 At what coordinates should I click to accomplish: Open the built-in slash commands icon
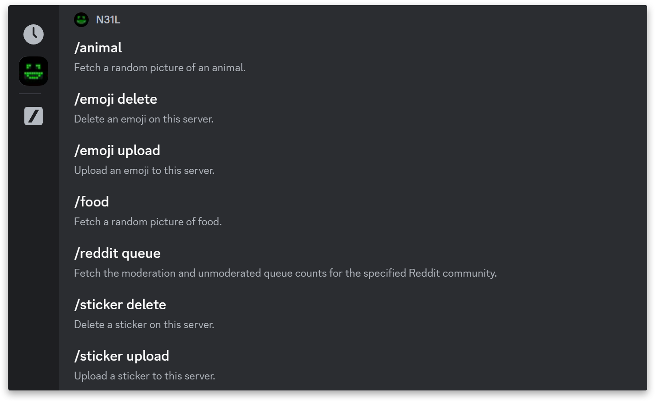[x=34, y=116]
